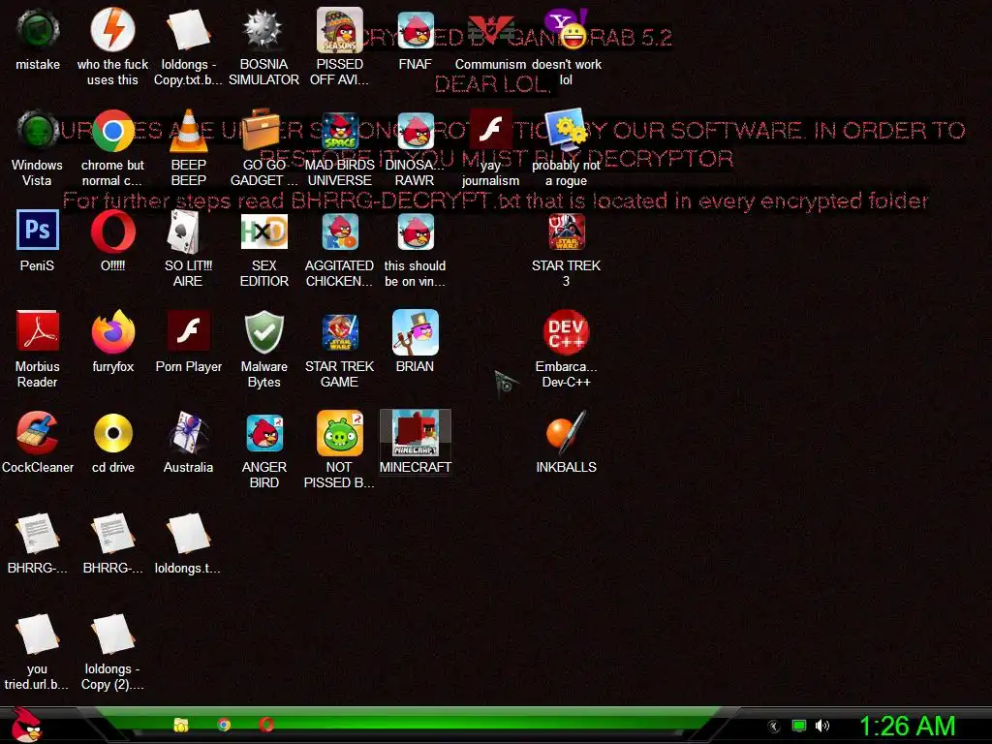Select the 'Malware Bytes' shield icon
The width and height of the screenshot is (992, 744).
[x=263, y=332]
